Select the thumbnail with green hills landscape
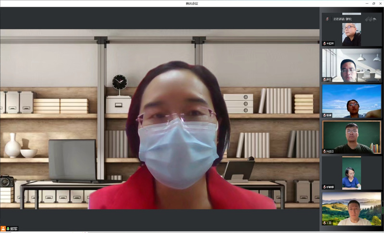This screenshot has height=233, width=384. click(352, 209)
